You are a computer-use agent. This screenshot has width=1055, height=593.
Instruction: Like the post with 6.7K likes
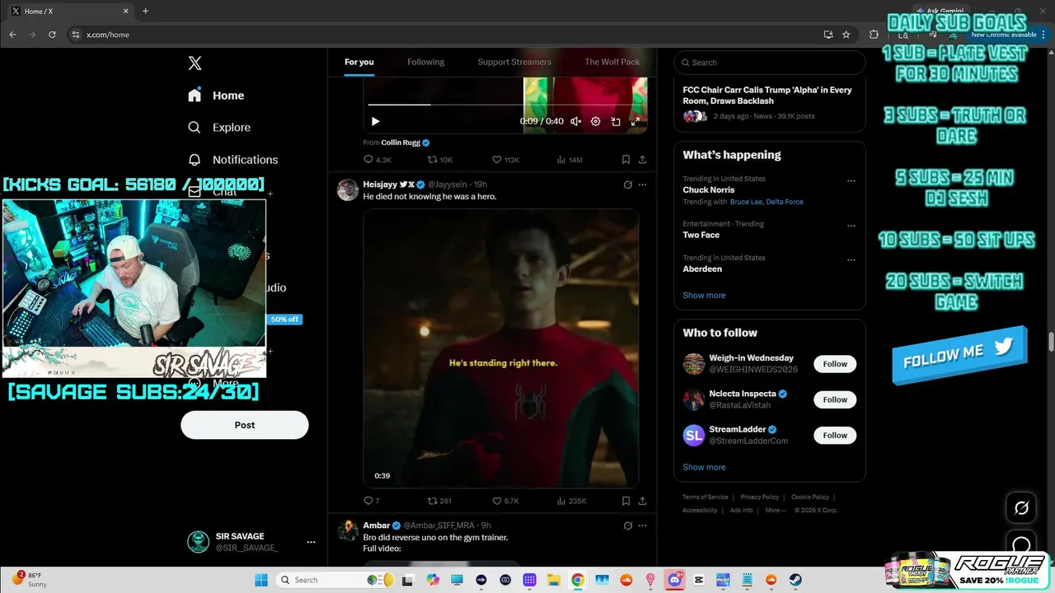(505, 501)
